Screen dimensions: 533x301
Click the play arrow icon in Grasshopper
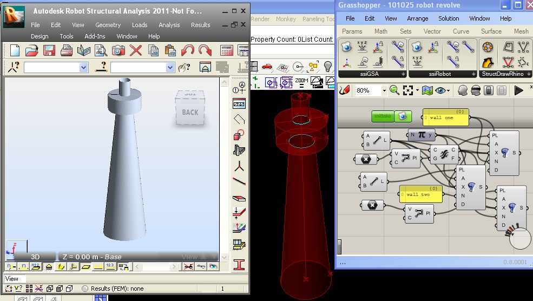click(x=518, y=90)
